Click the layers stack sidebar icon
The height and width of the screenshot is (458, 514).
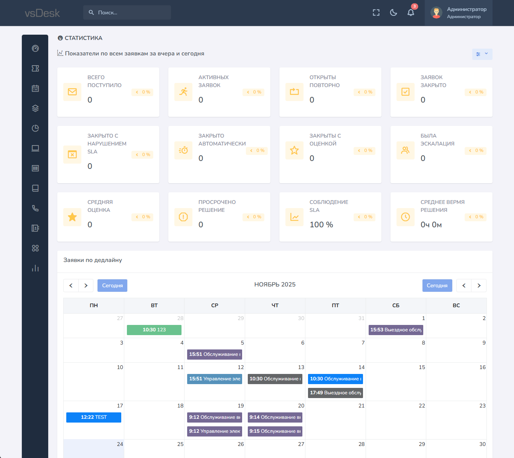35,108
